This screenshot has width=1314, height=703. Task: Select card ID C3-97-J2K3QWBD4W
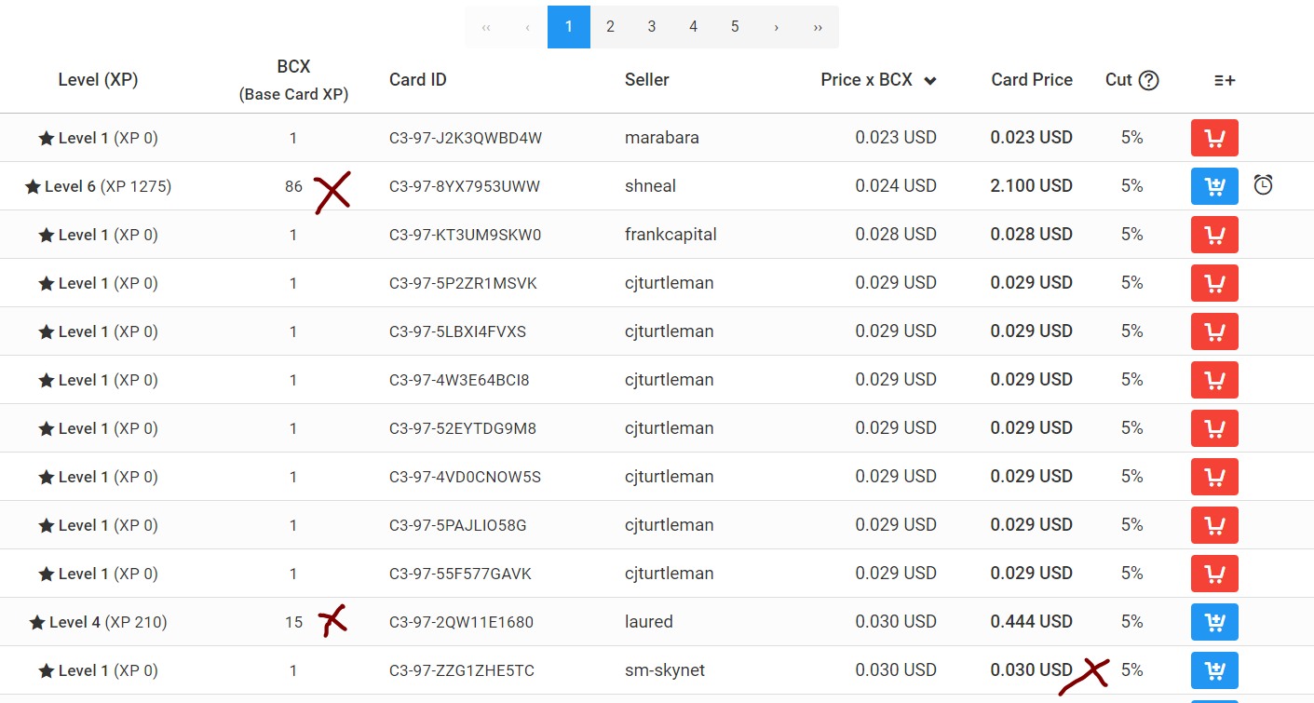tap(465, 138)
